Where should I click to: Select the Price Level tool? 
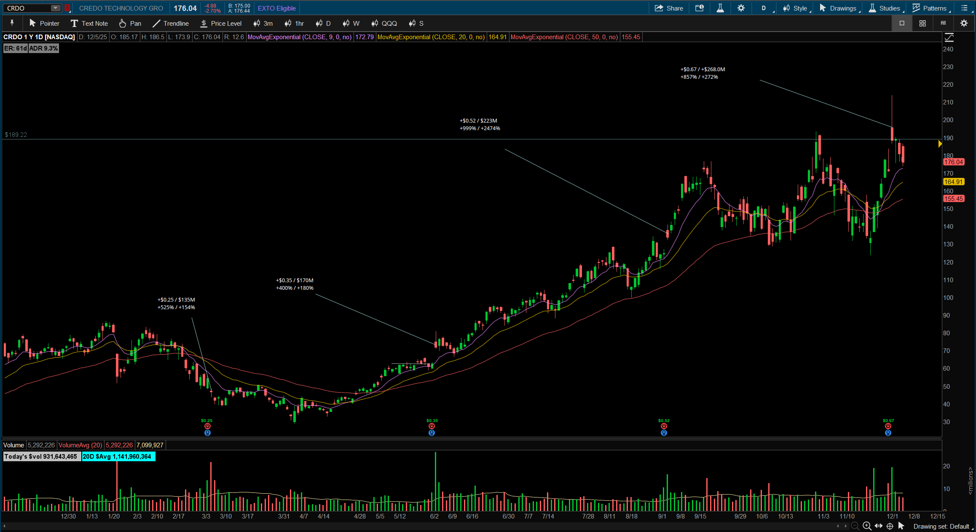tap(221, 24)
